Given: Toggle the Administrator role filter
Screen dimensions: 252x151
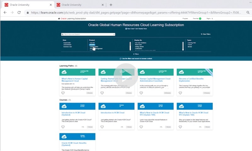Looking at the screenshot, I should 67,45.
